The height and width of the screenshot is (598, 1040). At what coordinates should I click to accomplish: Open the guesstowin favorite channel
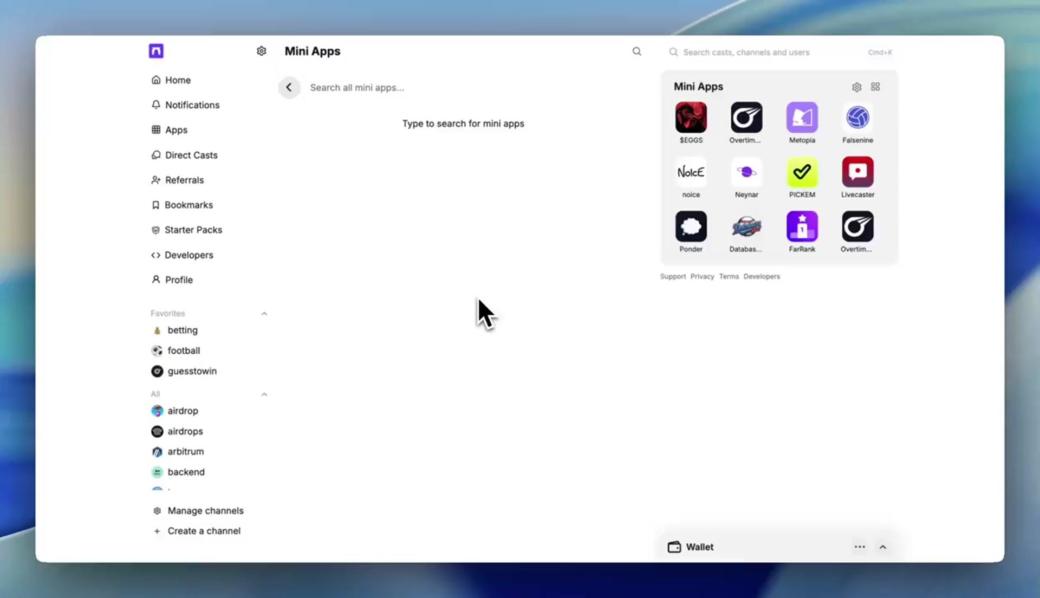point(192,371)
